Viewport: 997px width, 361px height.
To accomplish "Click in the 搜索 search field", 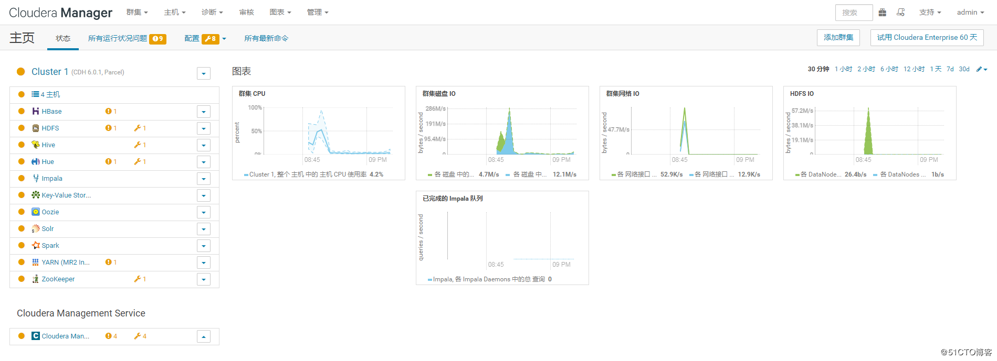I will 854,13.
